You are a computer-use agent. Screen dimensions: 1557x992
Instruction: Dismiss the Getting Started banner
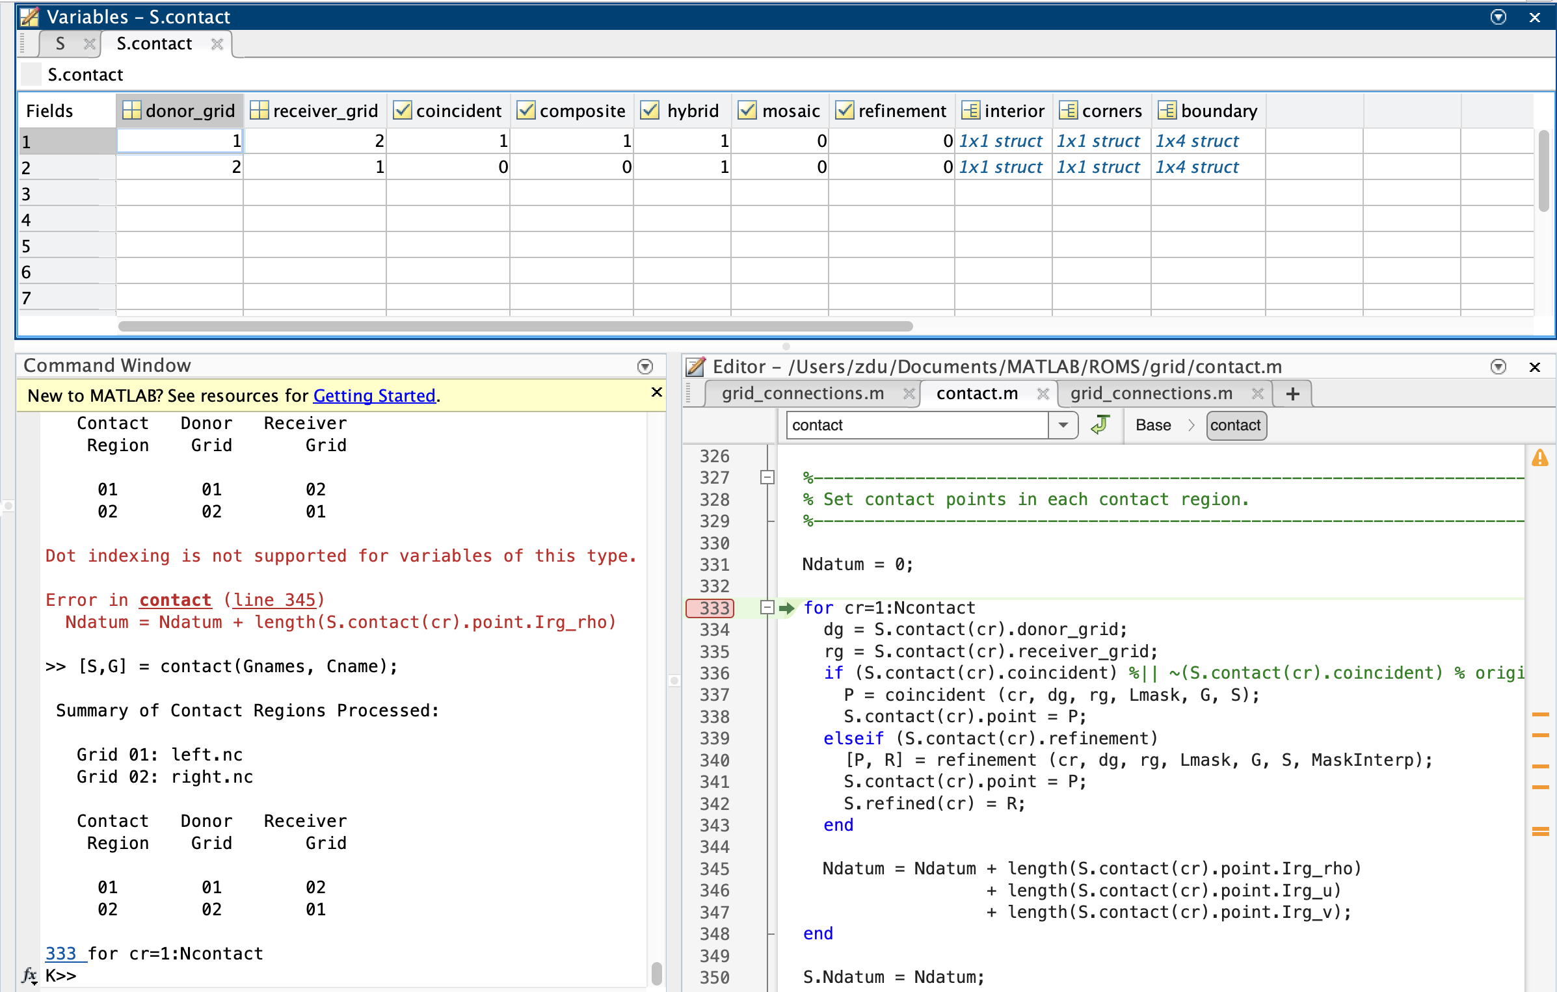[x=656, y=392]
